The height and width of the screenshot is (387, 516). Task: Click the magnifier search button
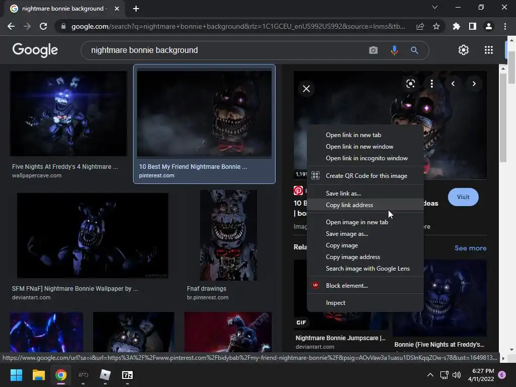click(x=414, y=50)
